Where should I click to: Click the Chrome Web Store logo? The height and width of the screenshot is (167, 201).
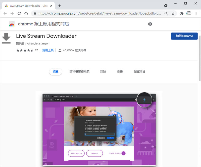tap(12, 24)
